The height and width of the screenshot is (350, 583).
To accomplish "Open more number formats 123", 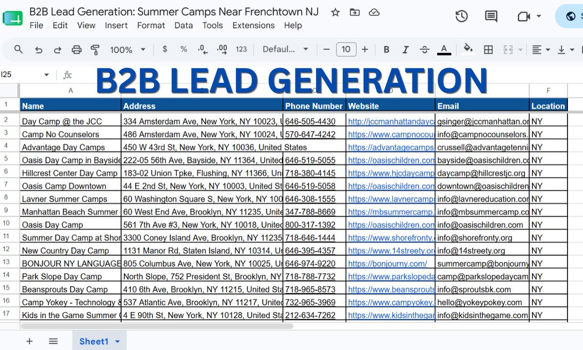I will point(241,49).
